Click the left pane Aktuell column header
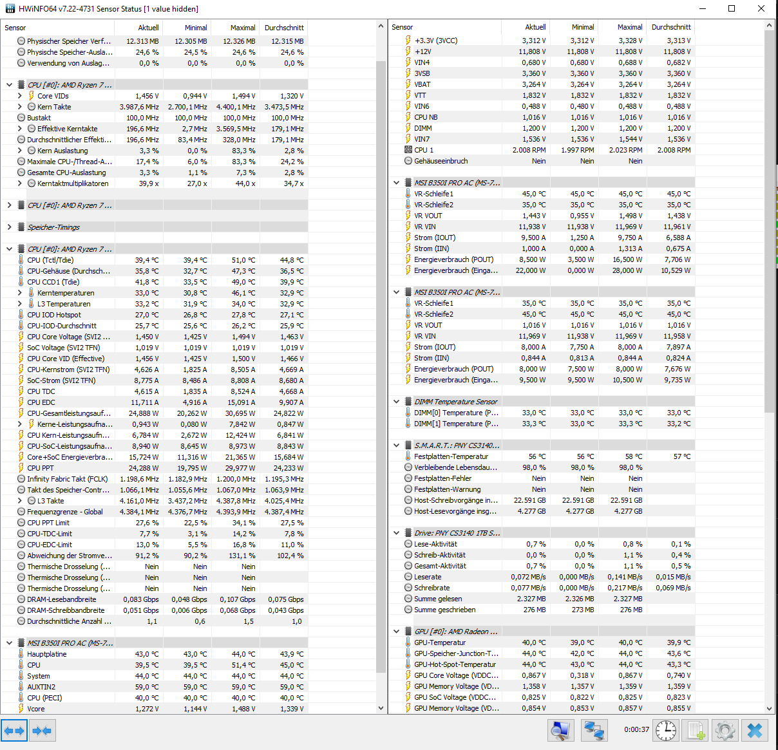Image resolution: width=778 pixels, height=750 pixels. 138,28
